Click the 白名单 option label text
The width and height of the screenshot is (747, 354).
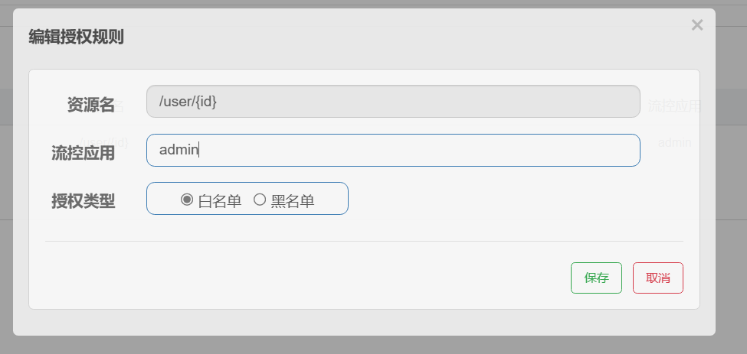point(220,200)
